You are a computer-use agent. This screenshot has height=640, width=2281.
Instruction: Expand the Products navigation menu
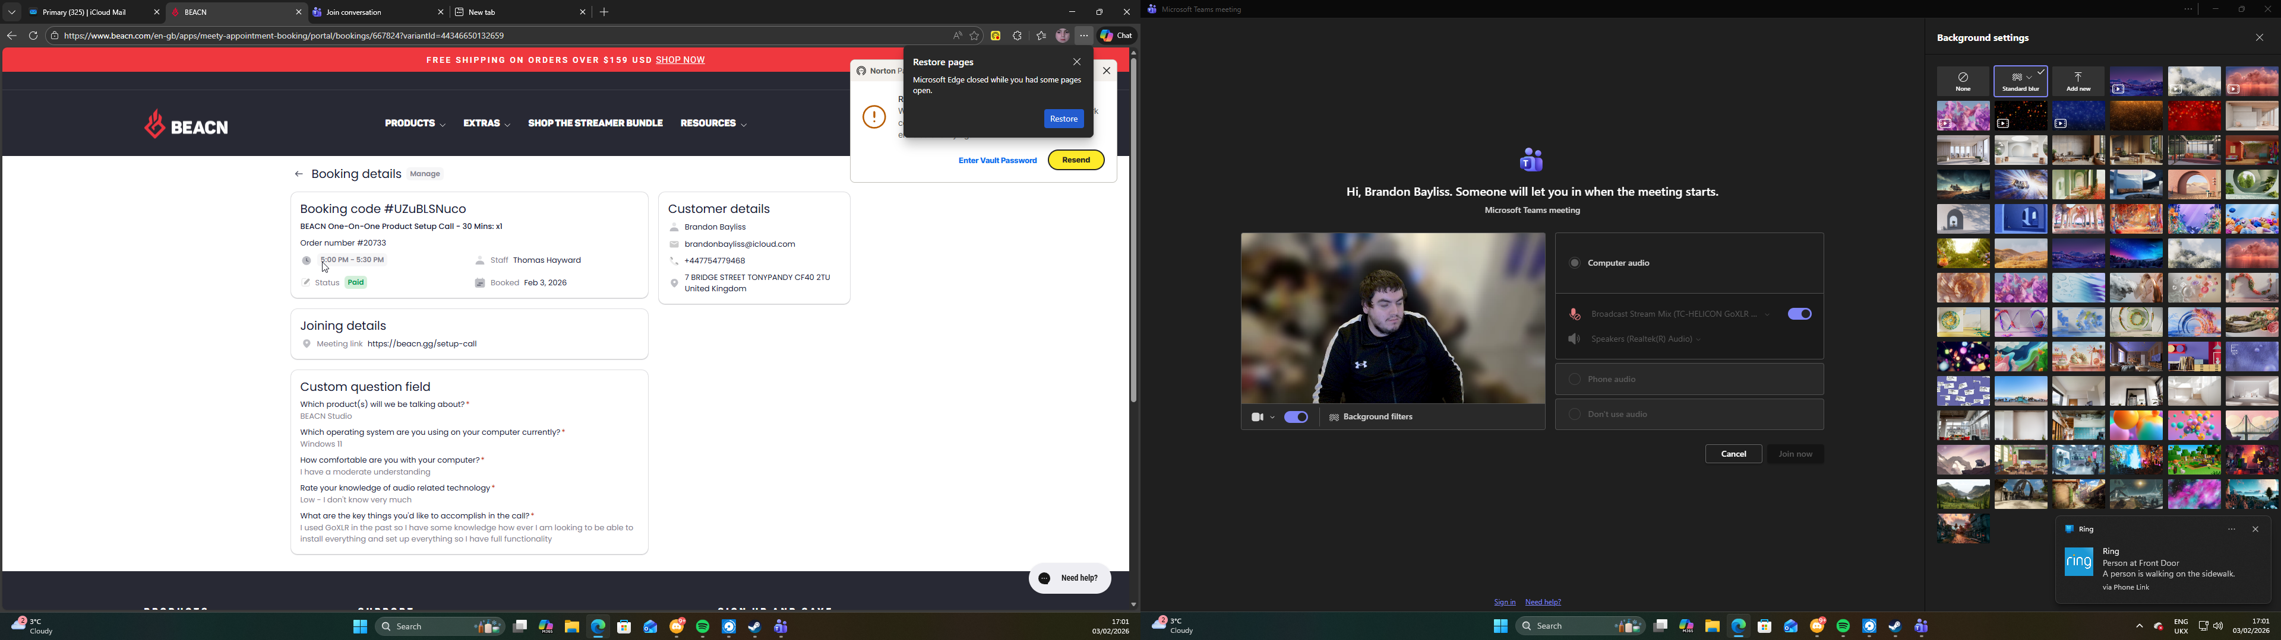point(415,124)
